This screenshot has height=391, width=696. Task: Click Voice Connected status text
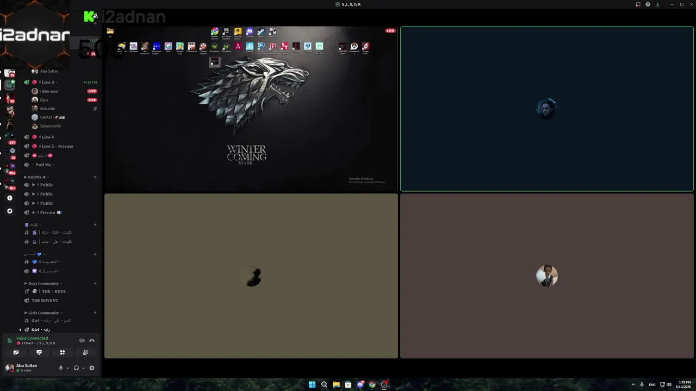tap(32, 338)
